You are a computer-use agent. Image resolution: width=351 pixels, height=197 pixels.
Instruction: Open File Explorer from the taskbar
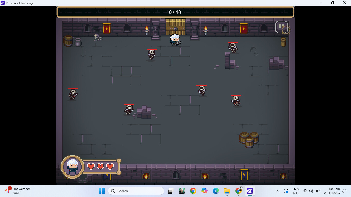tap(227, 191)
